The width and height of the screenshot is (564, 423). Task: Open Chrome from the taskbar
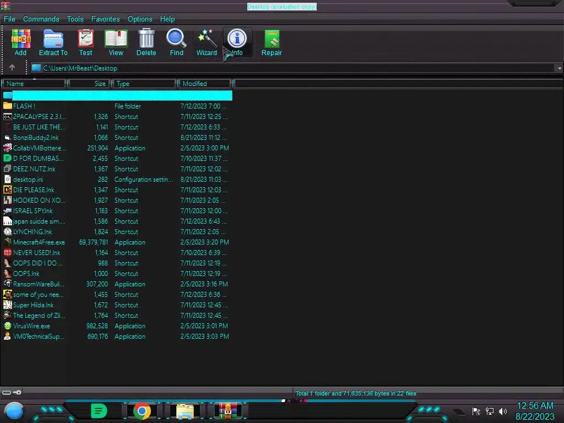click(x=142, y=411)
